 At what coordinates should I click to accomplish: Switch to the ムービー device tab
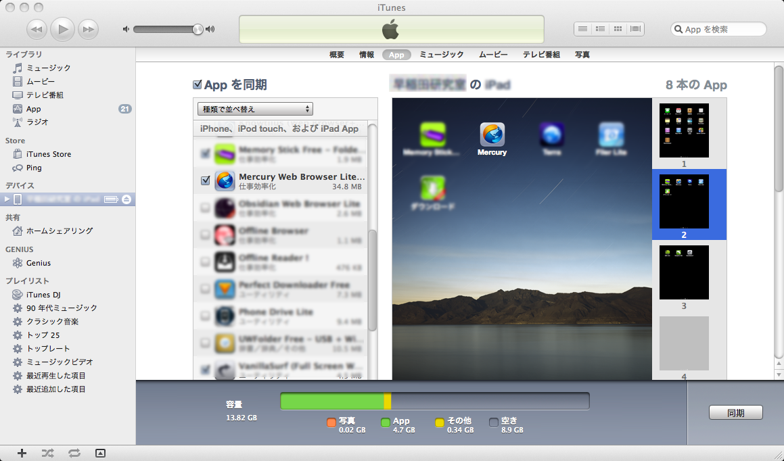click(x=494, y=55)
